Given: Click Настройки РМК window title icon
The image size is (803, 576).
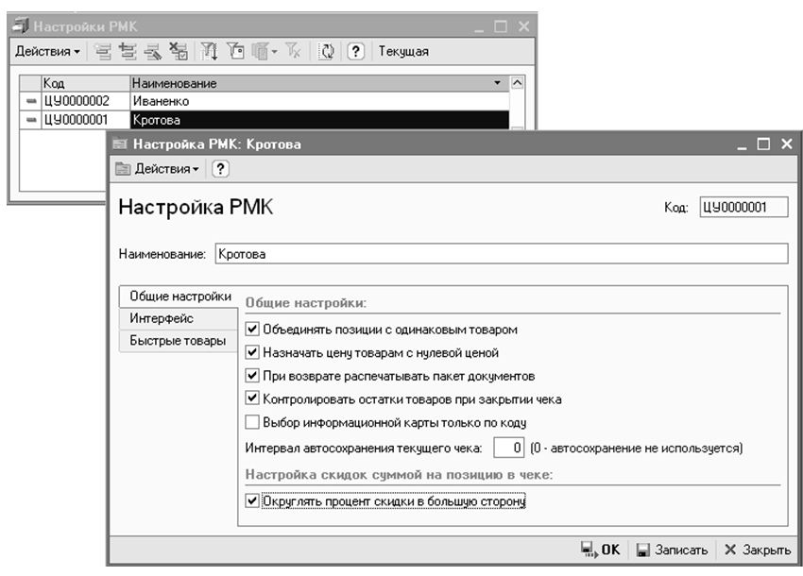Looking at the screenshot, I should (21, 25).
